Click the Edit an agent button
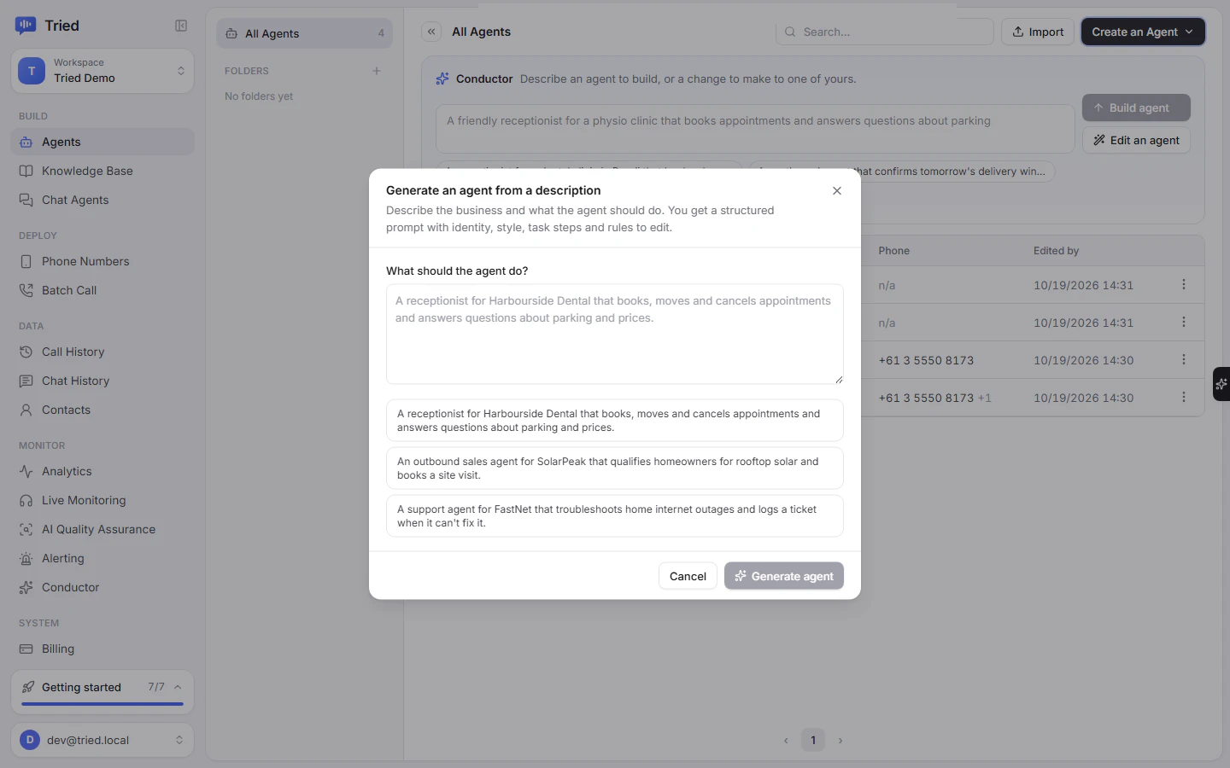Screen dimensions: 1230x768 1136,140
